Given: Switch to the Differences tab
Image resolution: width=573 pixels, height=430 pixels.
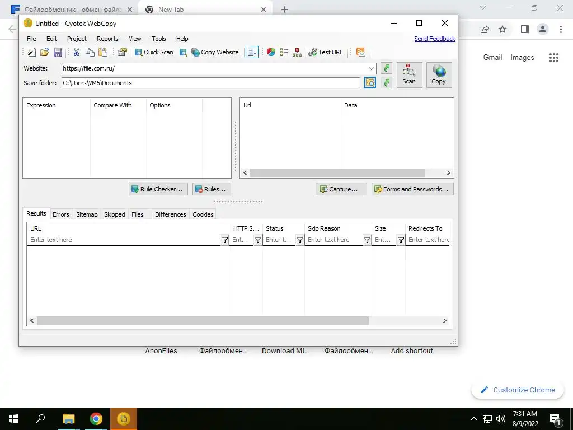Looking at the screenshot, I should click(x=170, y=214).
